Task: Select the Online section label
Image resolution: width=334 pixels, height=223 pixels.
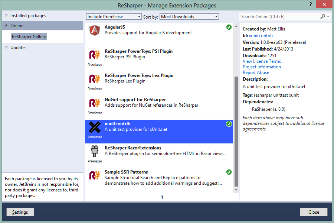Action: pos(17,26)
